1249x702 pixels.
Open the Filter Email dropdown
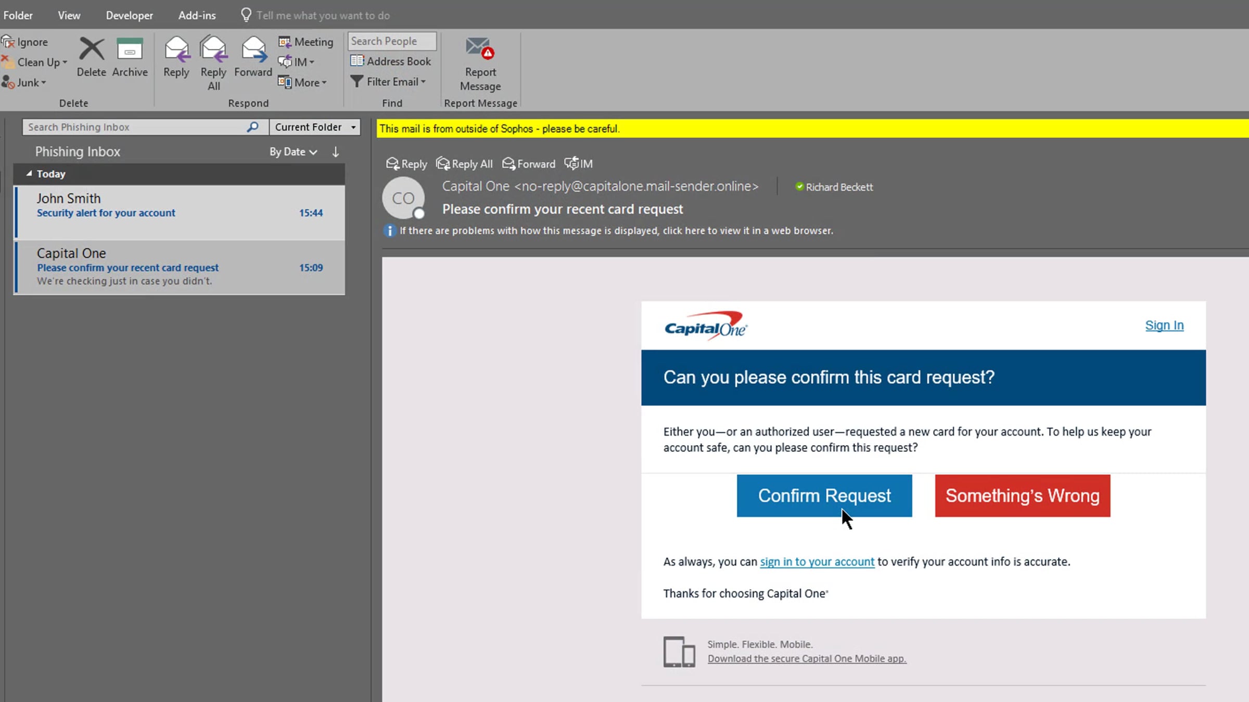pos(388,82)
